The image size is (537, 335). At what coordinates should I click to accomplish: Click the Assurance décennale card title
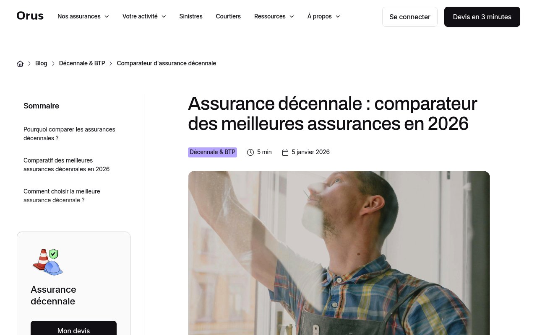coord(53,295)
